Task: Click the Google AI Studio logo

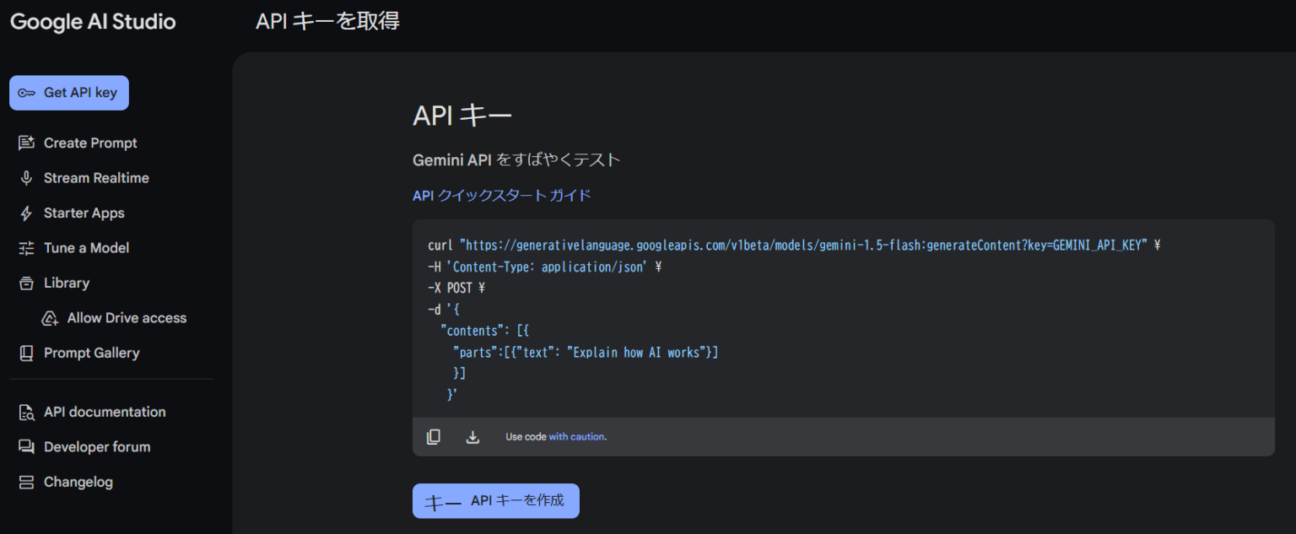Action: coord(93,22)
